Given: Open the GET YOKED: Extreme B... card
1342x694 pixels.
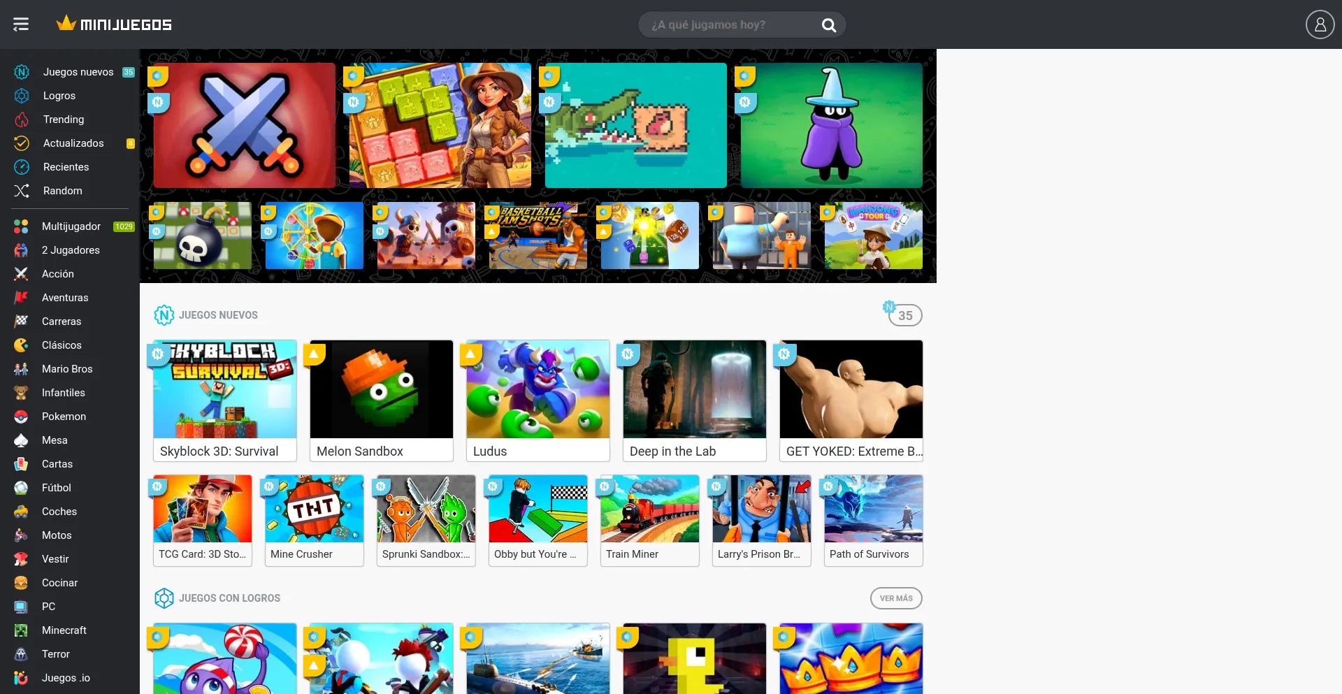Looking at the screenshot, I should click(851, 401).
